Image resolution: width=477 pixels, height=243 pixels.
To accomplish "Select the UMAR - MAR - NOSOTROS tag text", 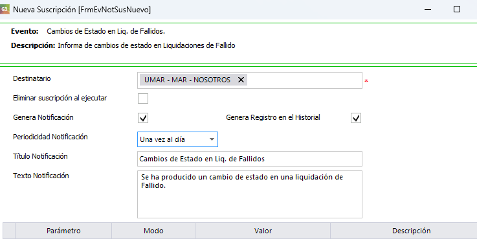I will click(187, 80).
